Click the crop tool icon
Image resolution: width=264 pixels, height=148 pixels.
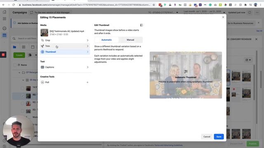pyautogui.click(x=42, y=40)
